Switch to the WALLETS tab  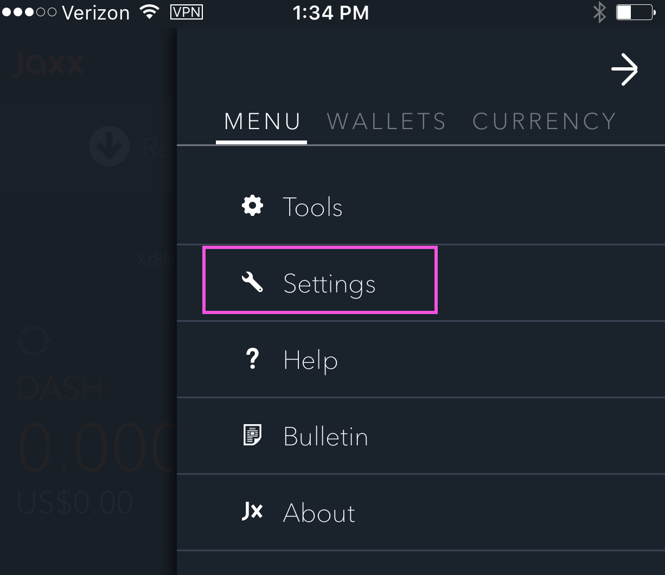point(386,122)
